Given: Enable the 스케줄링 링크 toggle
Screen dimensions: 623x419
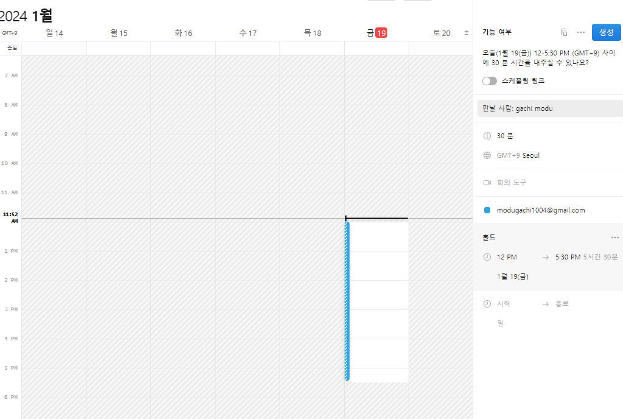Looking at the screenshot, I should tap(490, 80).
